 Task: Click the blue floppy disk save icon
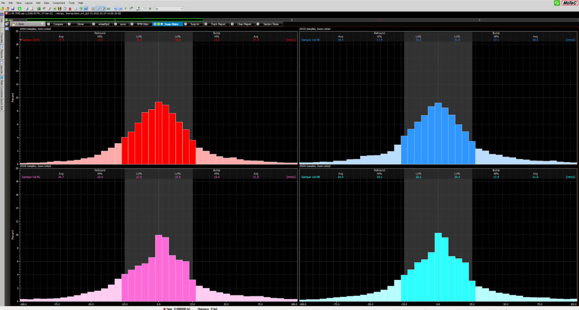click(x=12, y=9)
